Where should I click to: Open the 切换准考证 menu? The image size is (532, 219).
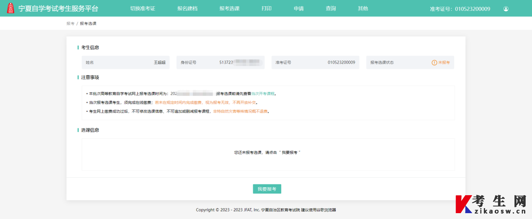pos(143,8)
